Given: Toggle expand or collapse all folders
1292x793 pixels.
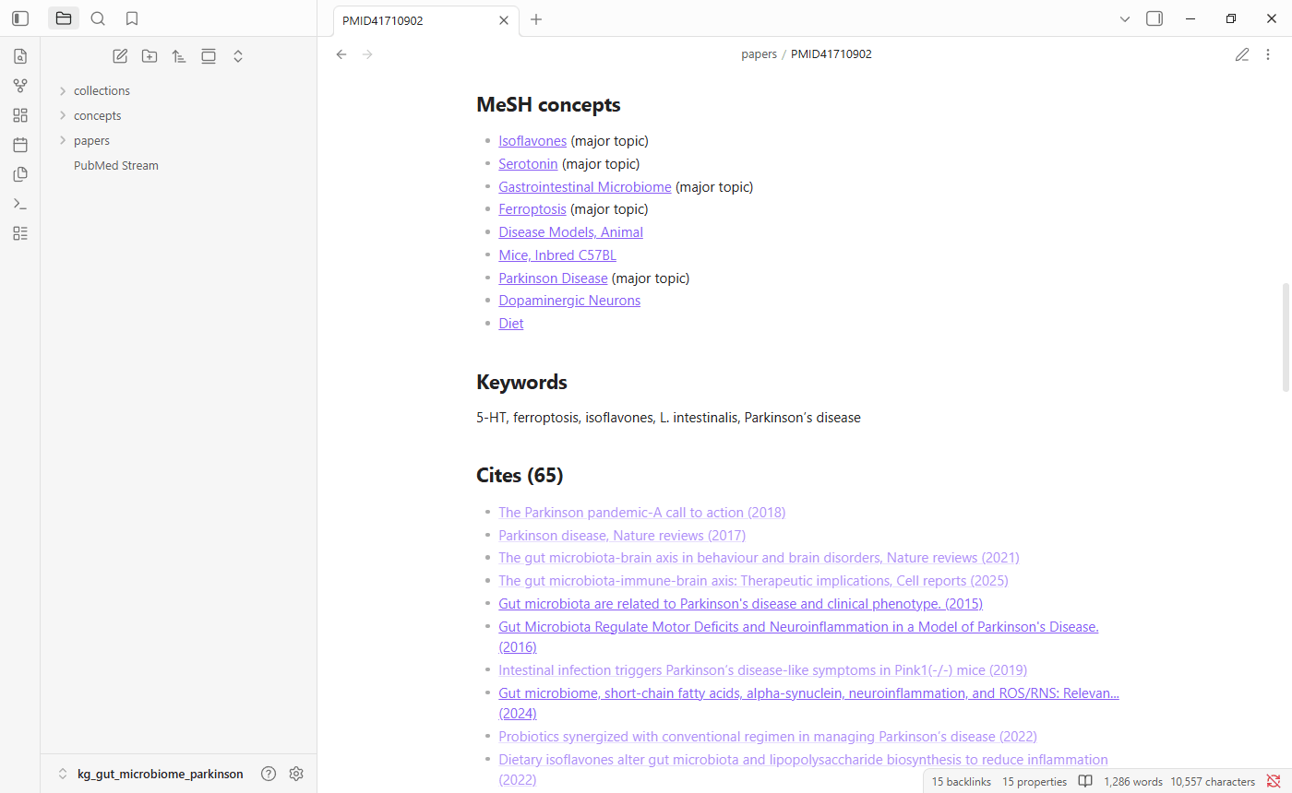Looking at the screenshot, I should coord(238,56).
